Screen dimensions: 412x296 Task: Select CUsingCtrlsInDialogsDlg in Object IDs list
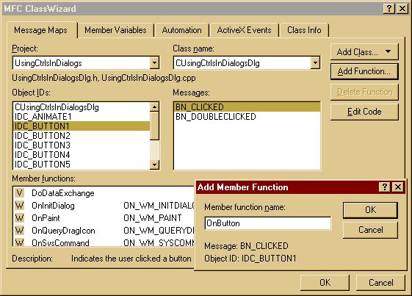point(82,107)
